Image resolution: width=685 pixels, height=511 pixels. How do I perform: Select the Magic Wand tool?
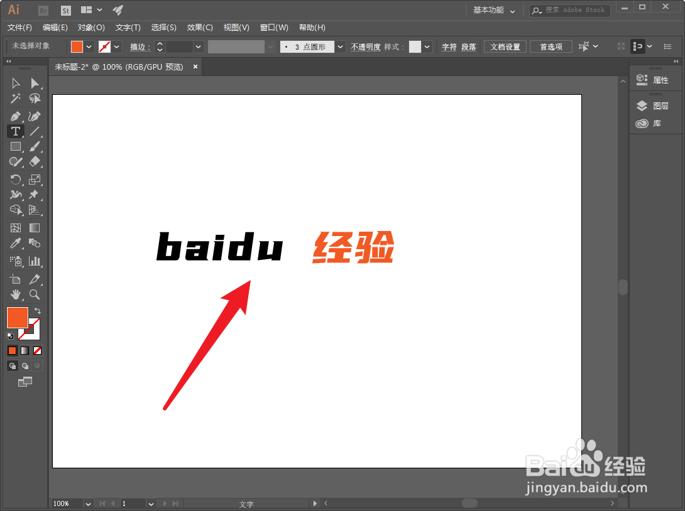(16, 99)
